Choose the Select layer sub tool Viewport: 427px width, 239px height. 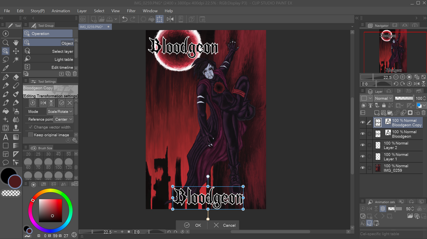click(49, 51)
